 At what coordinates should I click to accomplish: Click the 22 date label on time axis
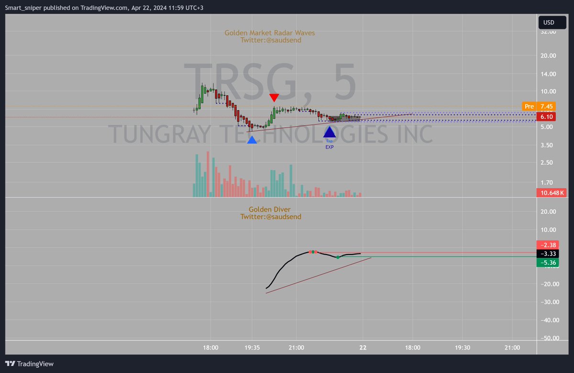363,348
